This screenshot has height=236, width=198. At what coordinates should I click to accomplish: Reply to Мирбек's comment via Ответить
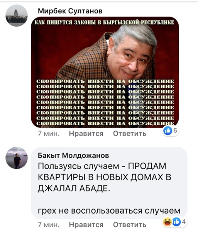tap(130, 134)
